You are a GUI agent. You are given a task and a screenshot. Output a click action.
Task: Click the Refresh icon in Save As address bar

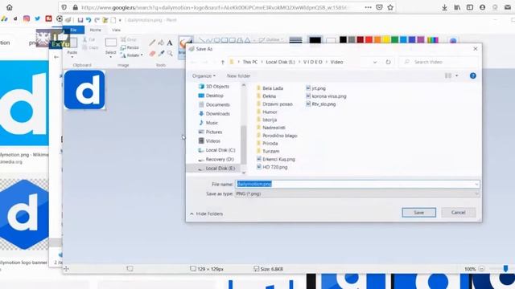tap(388, 62)
